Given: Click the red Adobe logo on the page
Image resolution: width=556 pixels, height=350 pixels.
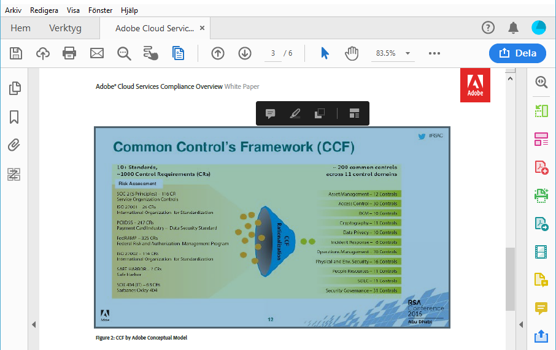Looking at the screenshot, I should tap(475, 85).
